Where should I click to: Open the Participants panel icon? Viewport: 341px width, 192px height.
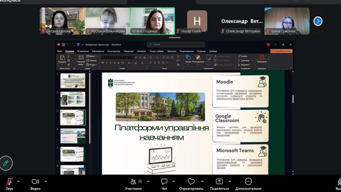pos(133,181)
